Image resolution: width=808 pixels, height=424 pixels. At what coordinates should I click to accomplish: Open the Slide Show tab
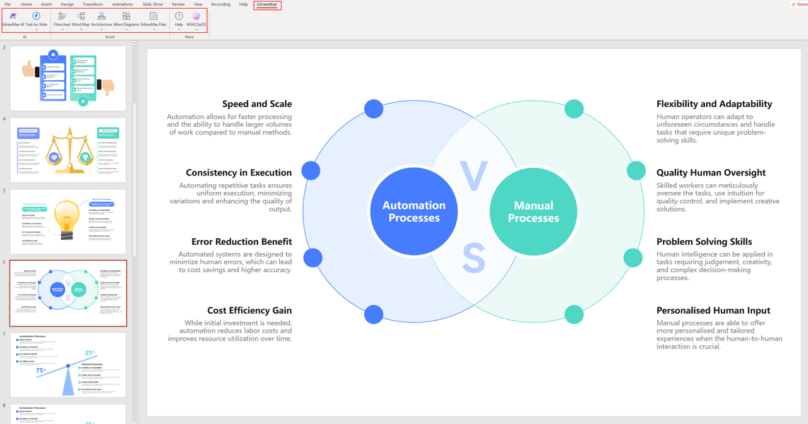(153, 4)
